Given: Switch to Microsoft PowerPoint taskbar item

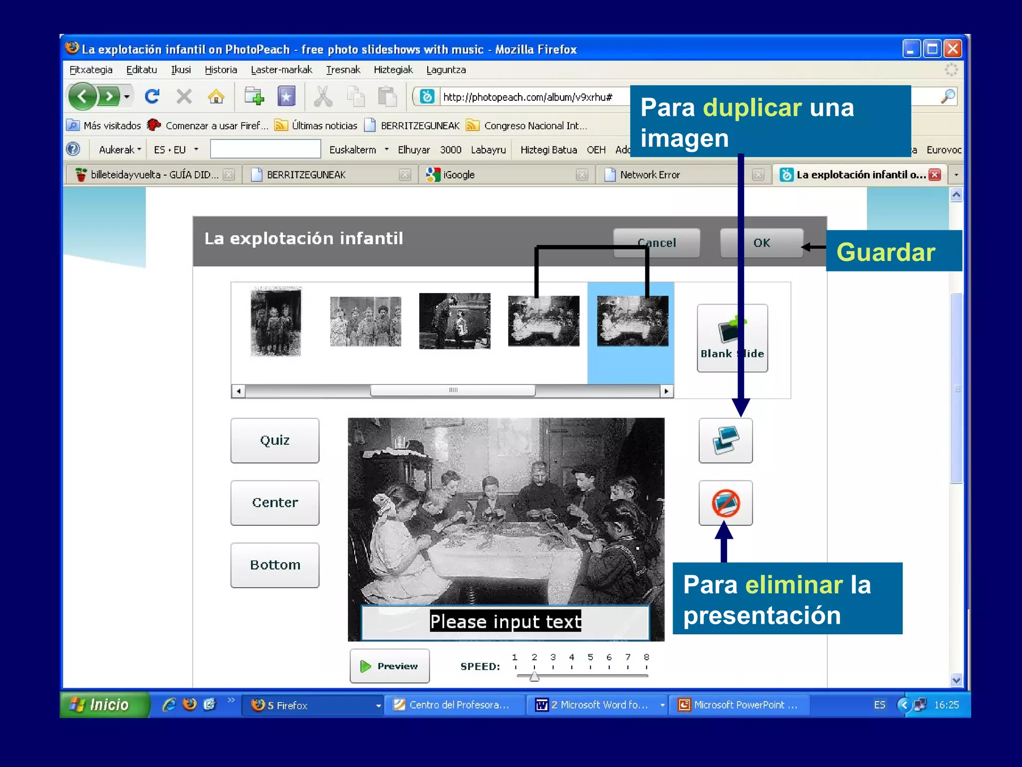Looking at the screenshot, I should 739,705.
